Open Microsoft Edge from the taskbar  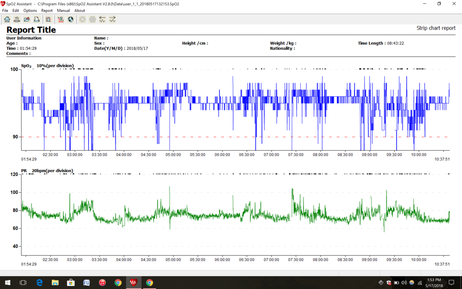pos(39,283)
